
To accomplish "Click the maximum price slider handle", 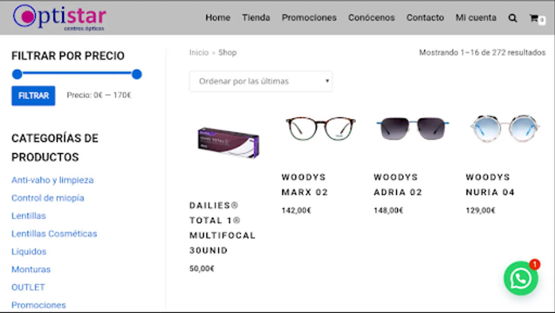I will (x=137, y=74).
